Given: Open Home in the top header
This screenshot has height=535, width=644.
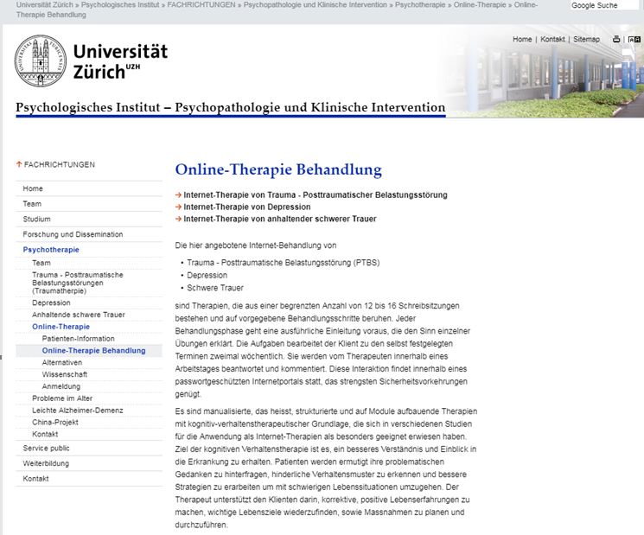Looking at the screenshot, I should pos(522,40).
